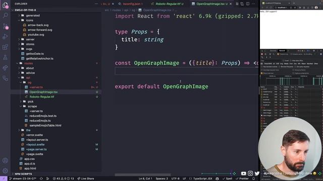Expand the NPM SCRIPTS section

coord(23,174)
